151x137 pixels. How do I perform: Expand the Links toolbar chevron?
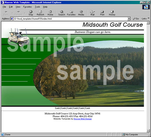click(x=148, y=18)
